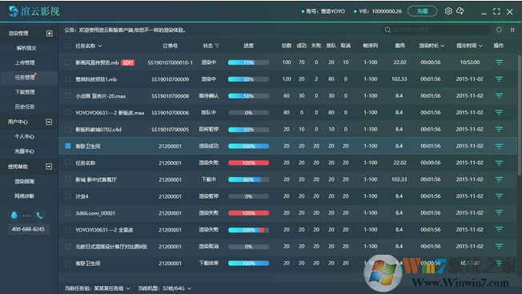Image resolution: width=522 pixels, height=294 pixels.
Task: Open action menu for 任务名称 failed row
Action: [499, 163]
